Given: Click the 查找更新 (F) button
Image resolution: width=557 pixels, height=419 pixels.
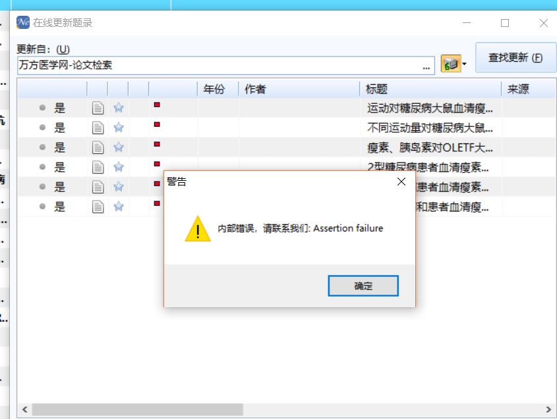Looking at the screenshot, I should tap(515, 57).
